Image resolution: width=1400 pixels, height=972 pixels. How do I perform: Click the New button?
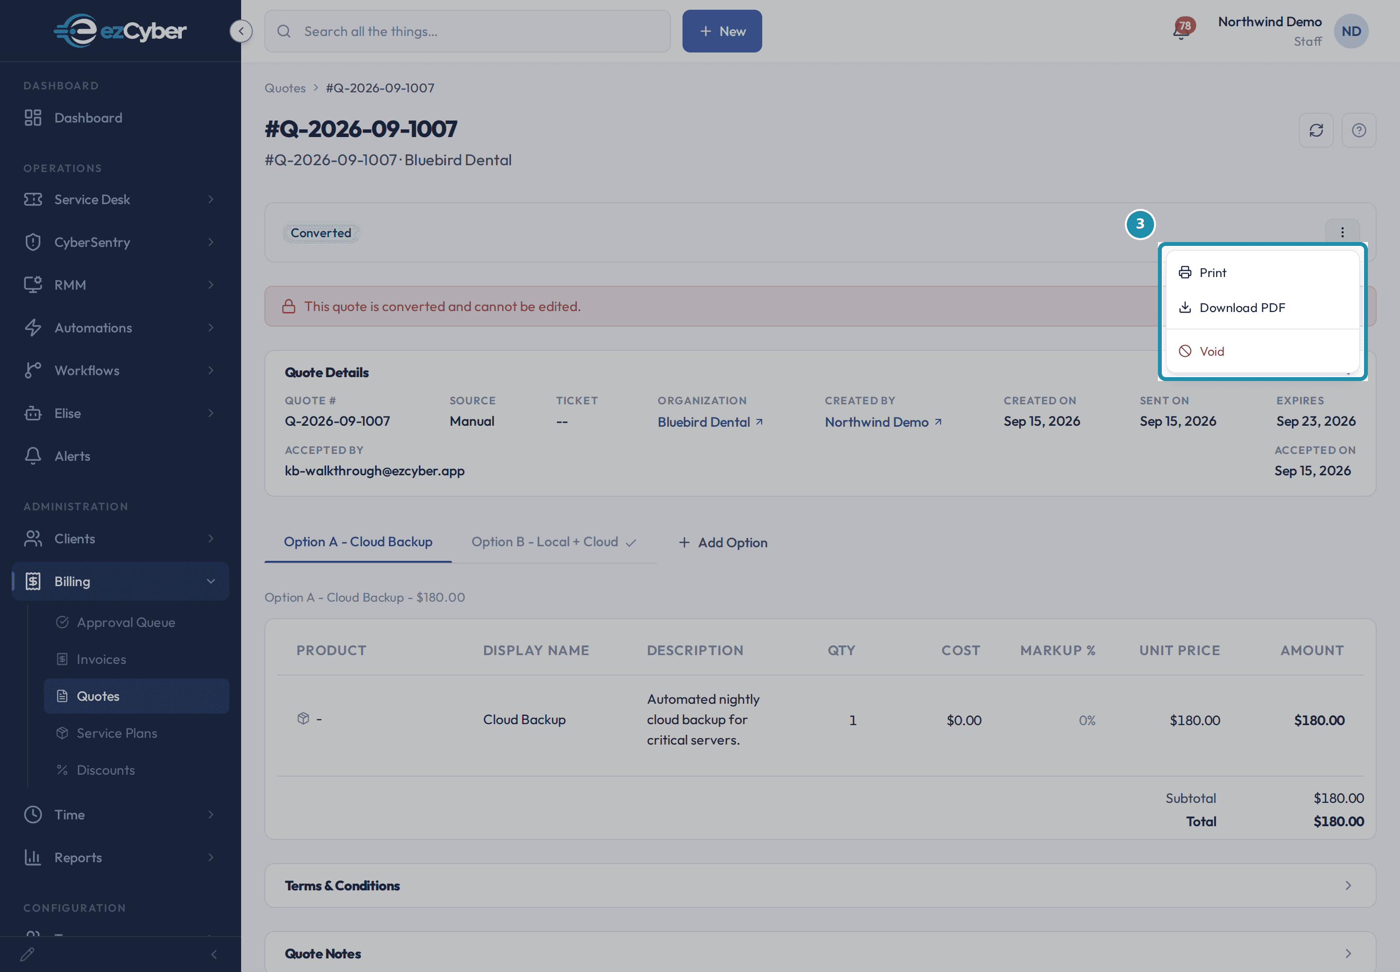(722, 31)
